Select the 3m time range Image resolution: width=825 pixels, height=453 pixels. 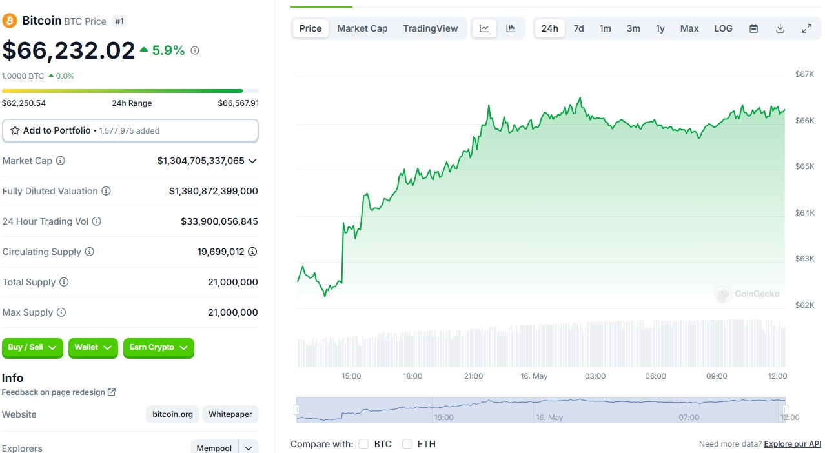point(633,28)
